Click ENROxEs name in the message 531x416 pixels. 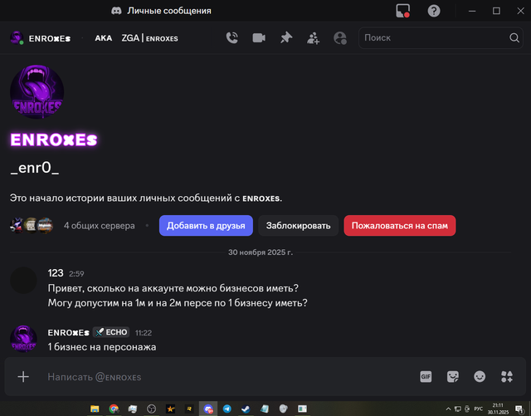(68, 333)
